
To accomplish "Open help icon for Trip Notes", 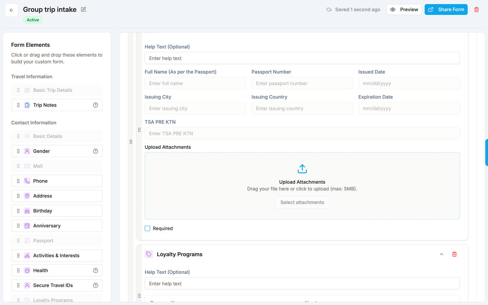I will (x=96, y=105).
